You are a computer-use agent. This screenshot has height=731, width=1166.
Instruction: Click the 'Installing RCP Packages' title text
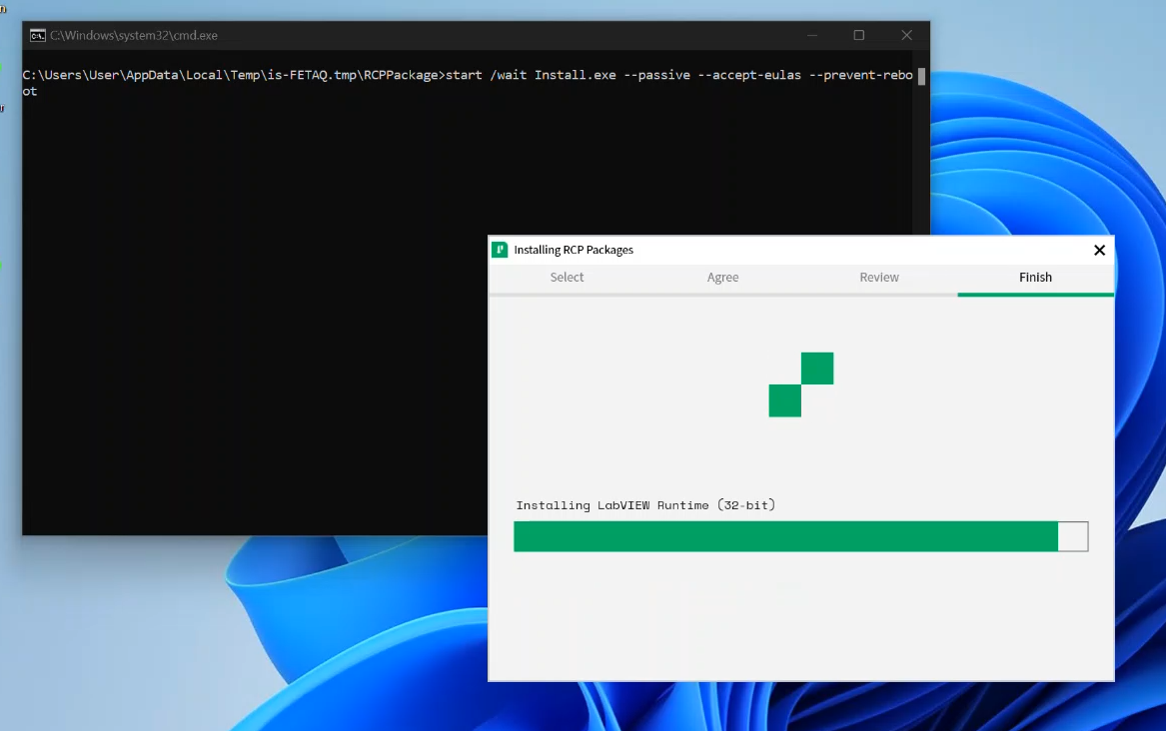[x=574, y=250]
